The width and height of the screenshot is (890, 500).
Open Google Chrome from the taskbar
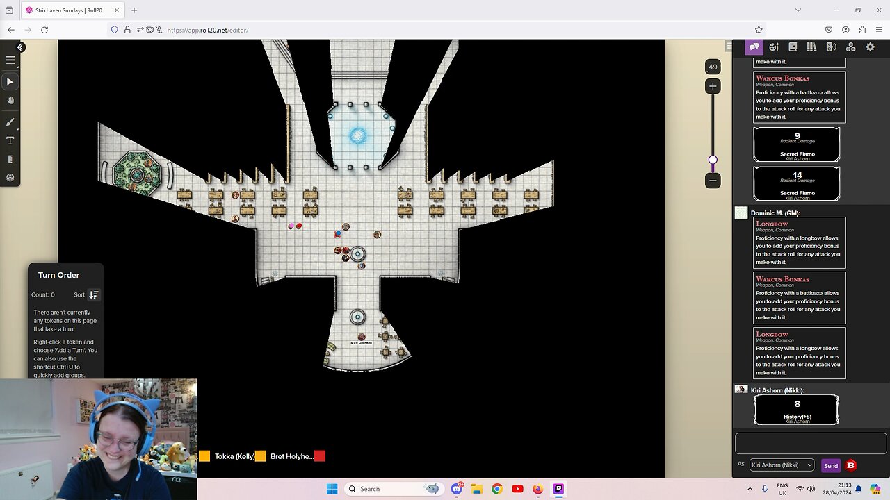(497, 489)
